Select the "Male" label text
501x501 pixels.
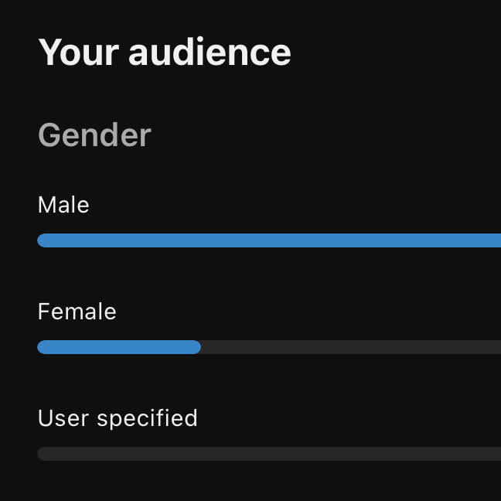pyautogui.click(x=63, y=205)
